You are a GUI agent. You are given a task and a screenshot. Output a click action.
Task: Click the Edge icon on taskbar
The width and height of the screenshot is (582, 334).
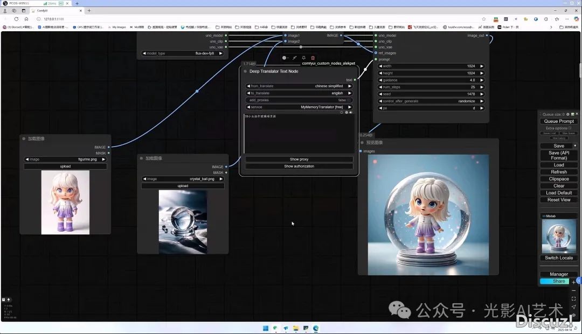tap(316, 329)
